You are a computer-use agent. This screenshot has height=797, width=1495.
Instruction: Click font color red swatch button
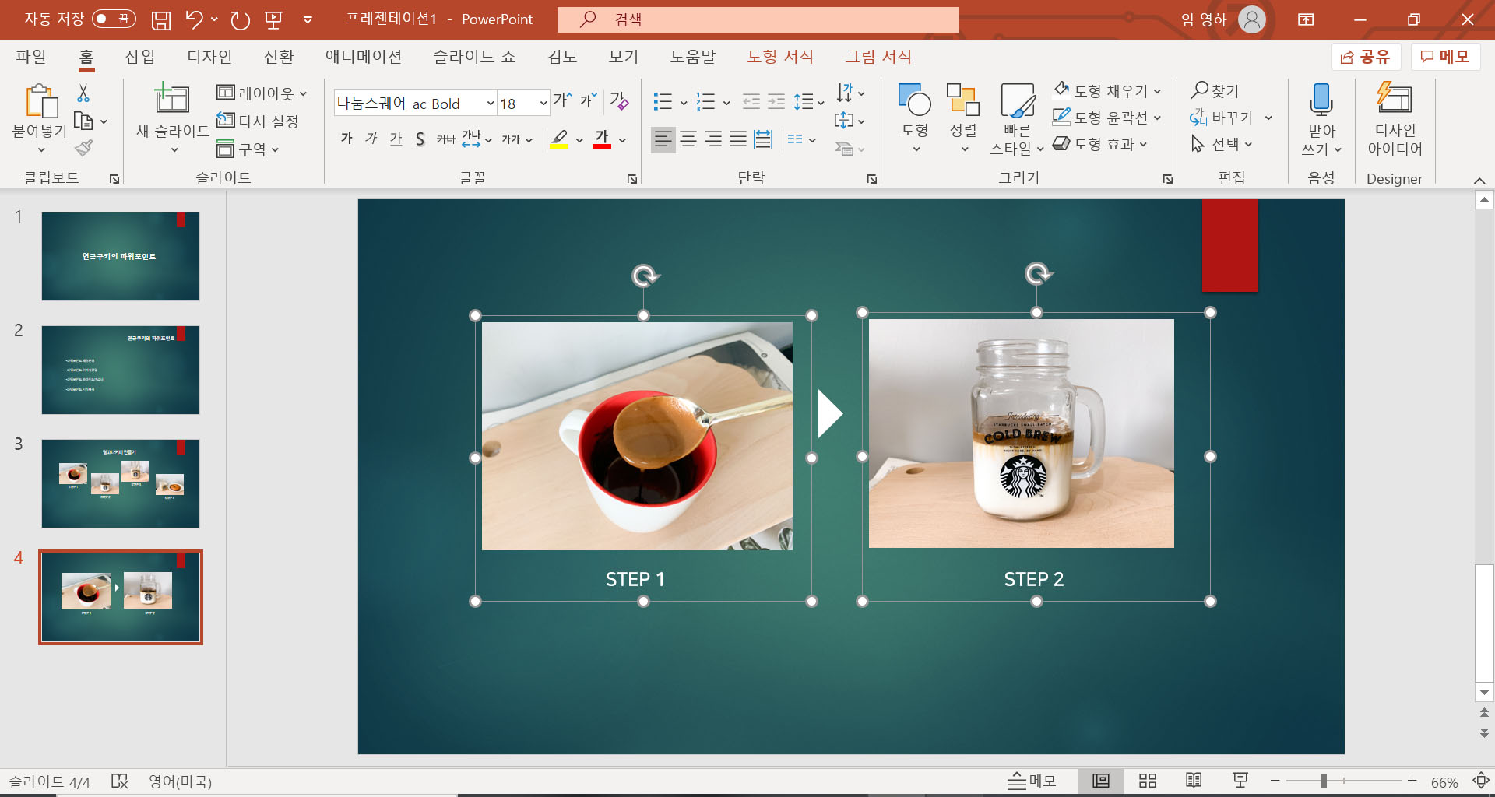[x=602, y=139]
